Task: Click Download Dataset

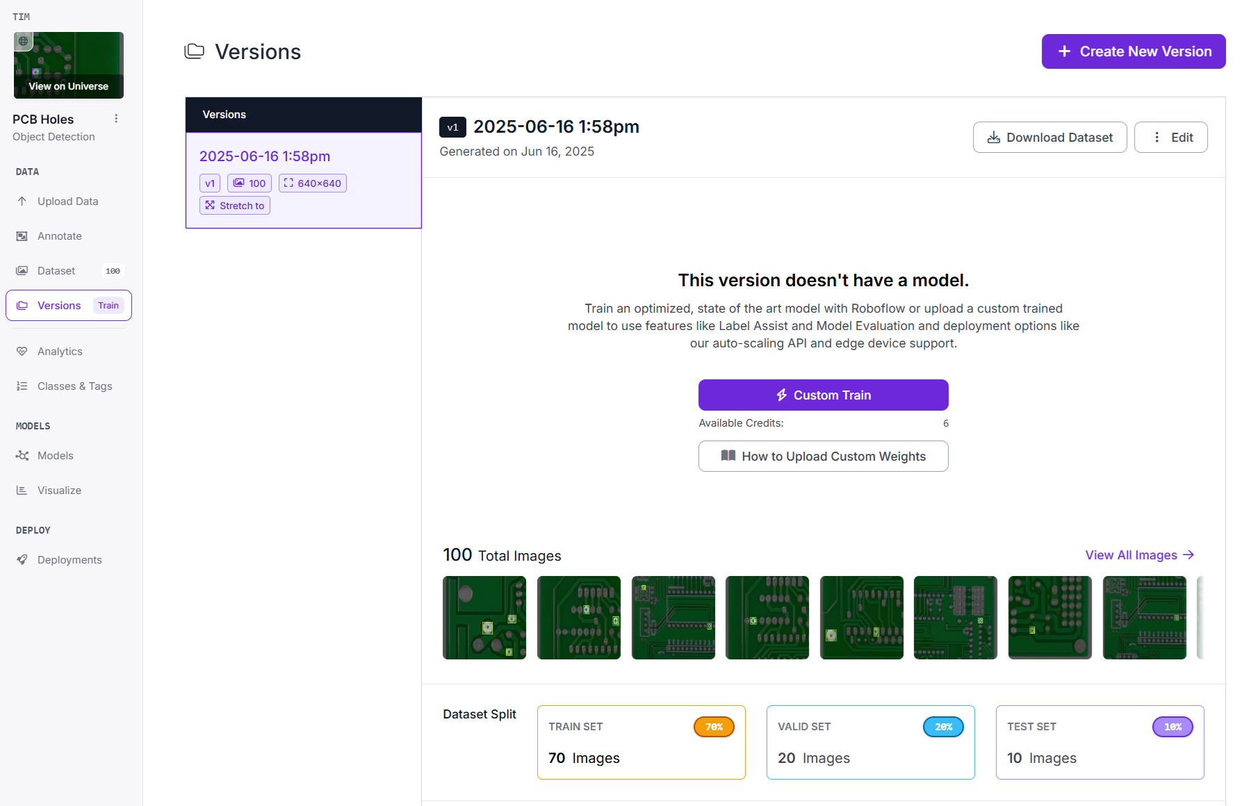Action: point(1049,137)
